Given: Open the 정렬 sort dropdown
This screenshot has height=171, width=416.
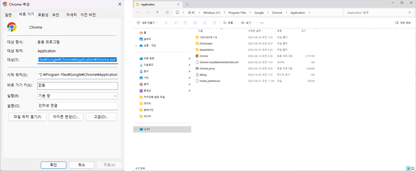Looking at the screenshot, I should coord(229,23).
